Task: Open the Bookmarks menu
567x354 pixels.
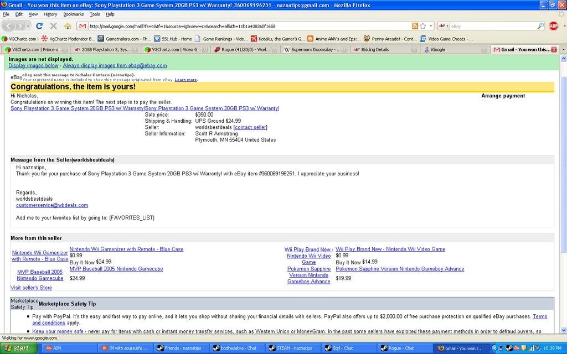Action: click(x=73, y=14)
